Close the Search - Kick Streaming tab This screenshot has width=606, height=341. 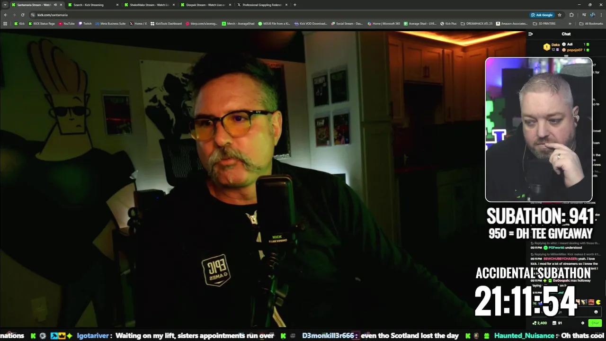tap(117, 5)
